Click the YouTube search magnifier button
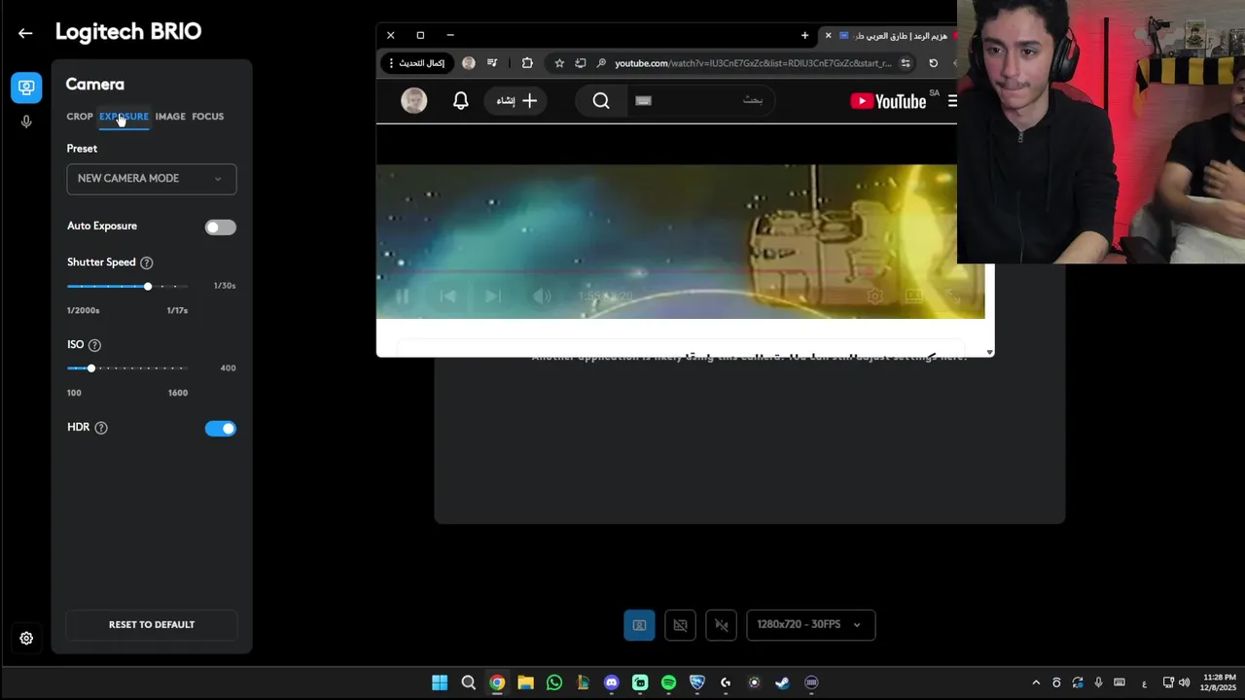The width and height of the screenshot is (1245, 700). 601,101
